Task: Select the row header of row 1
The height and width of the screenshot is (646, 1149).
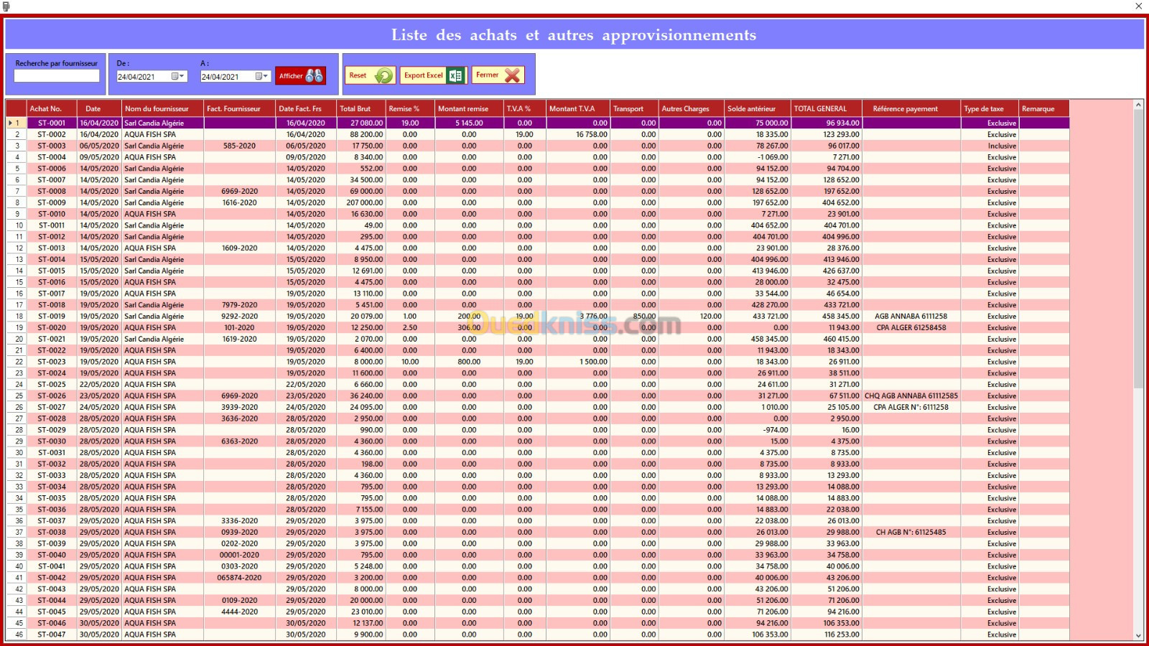Action: (x=17, y=123)
